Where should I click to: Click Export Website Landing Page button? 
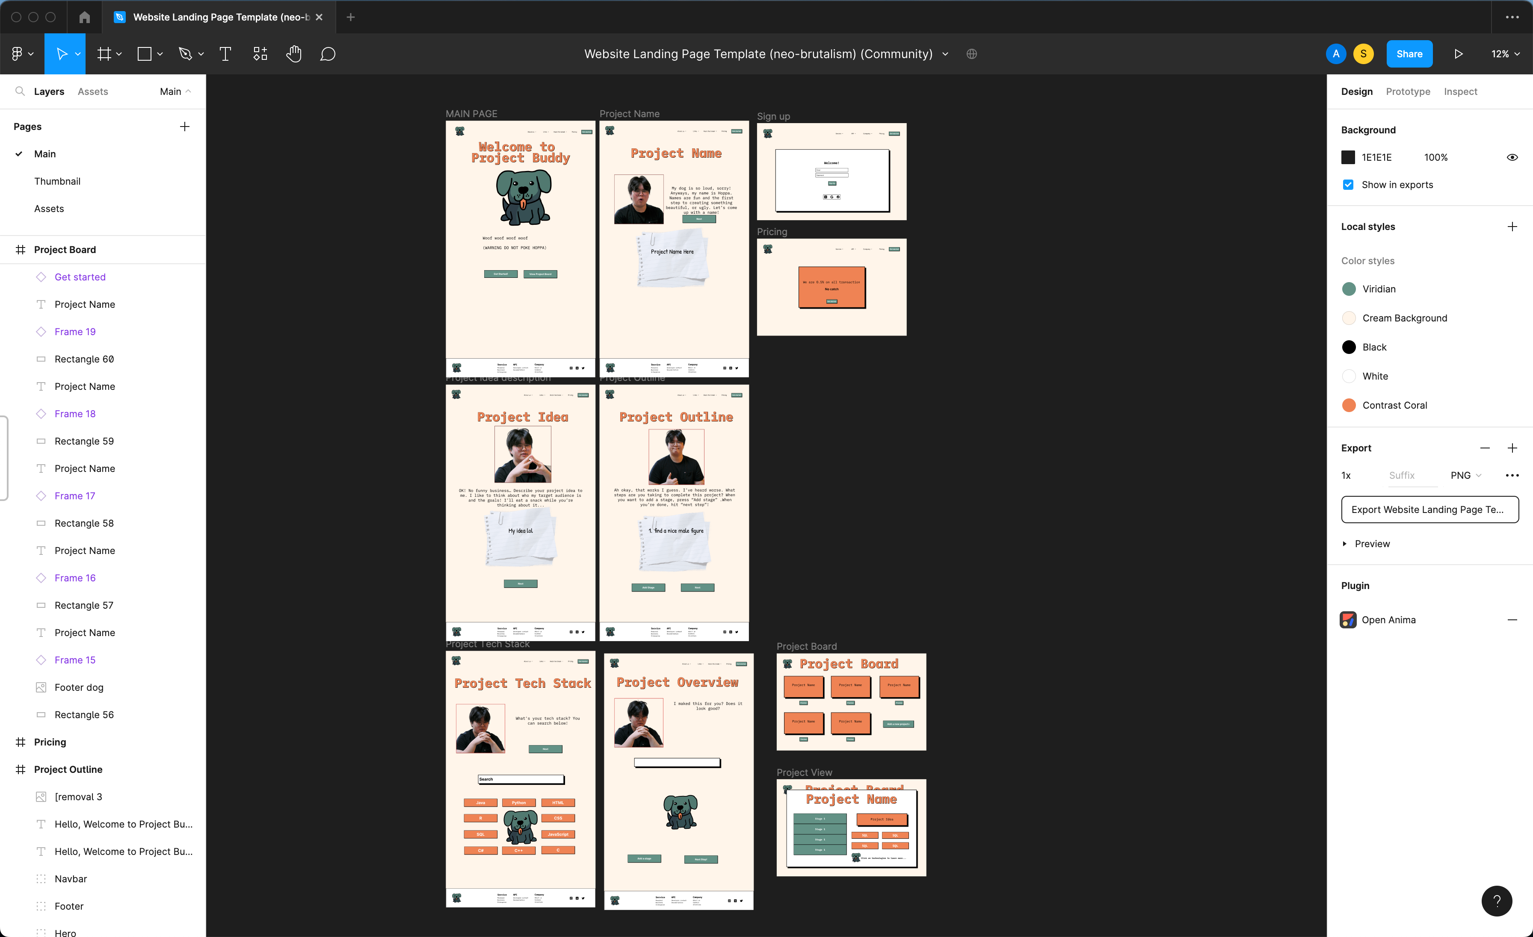1429,509
